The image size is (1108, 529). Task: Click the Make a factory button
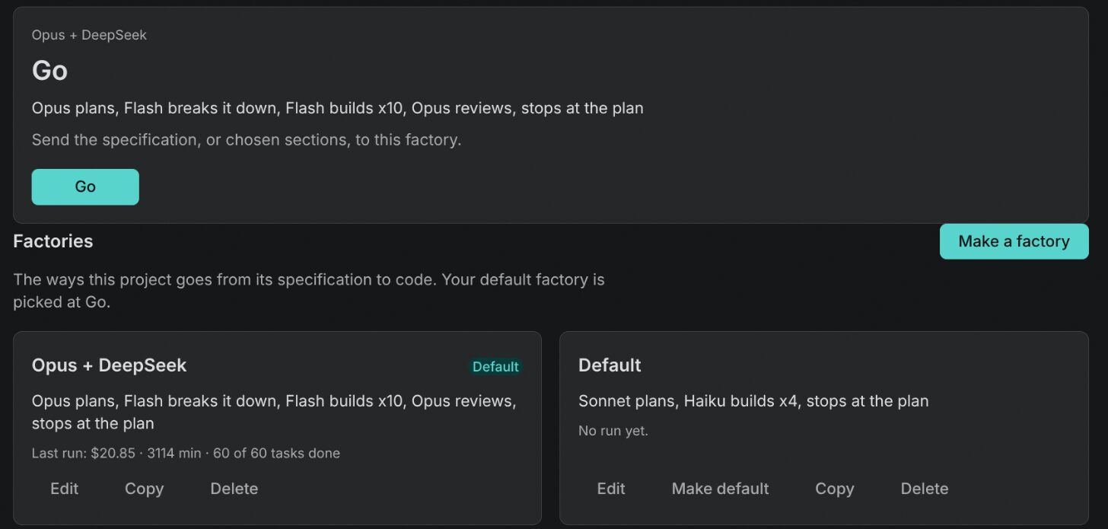(1014, 241)
